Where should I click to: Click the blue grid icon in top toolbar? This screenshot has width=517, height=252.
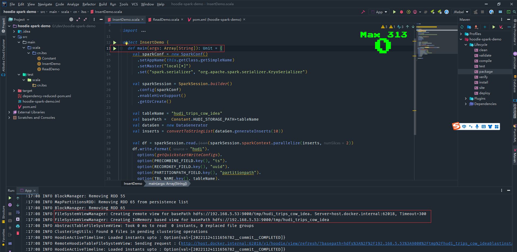click(500, 12)
